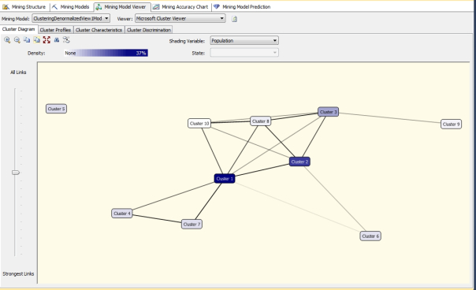Click the Strongest Links label

(x=18, y=273)
